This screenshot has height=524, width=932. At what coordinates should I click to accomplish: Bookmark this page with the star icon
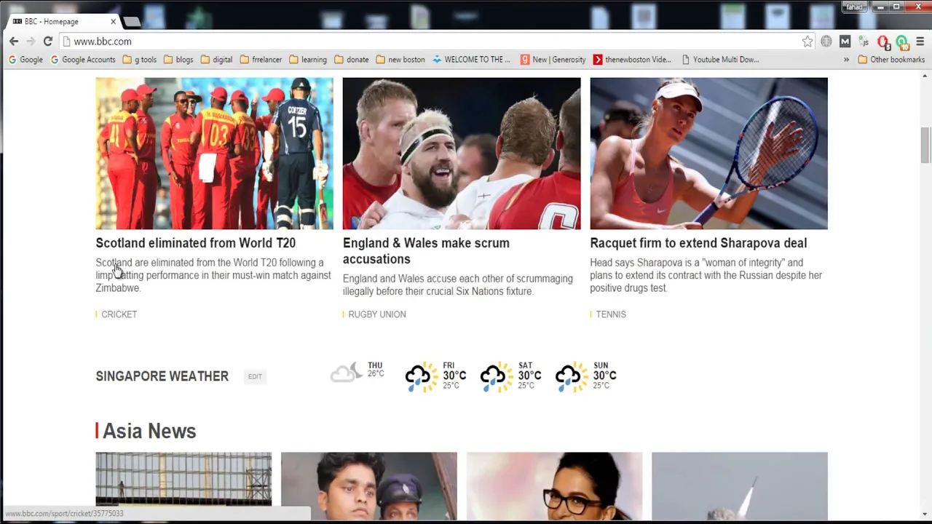click(x=807, y=41)
